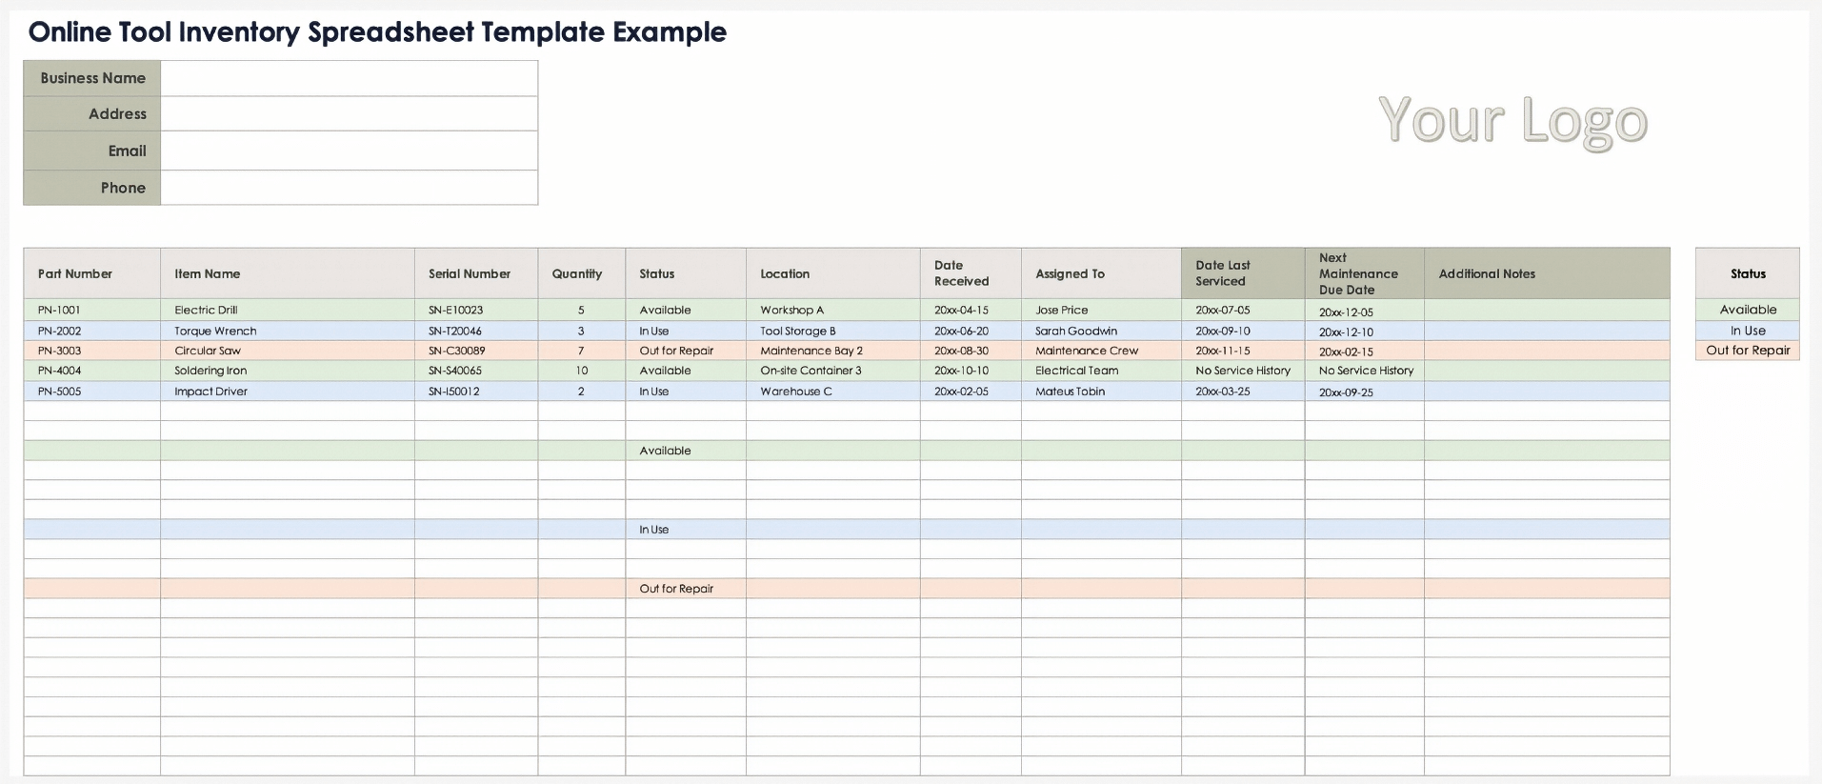Select the Additional Notes column header
Image resolution: width=1822 pixels, height=784 pixels.
click(1547, 273)
